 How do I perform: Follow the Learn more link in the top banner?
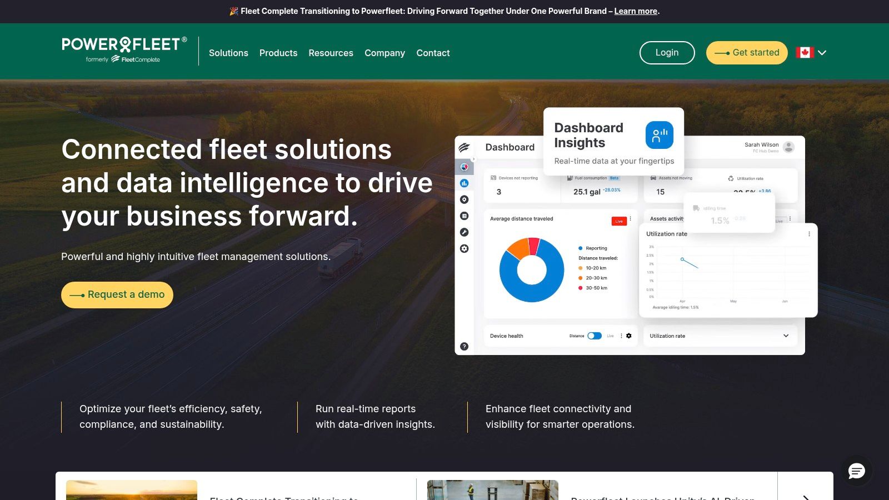click(x=636, y=11)
